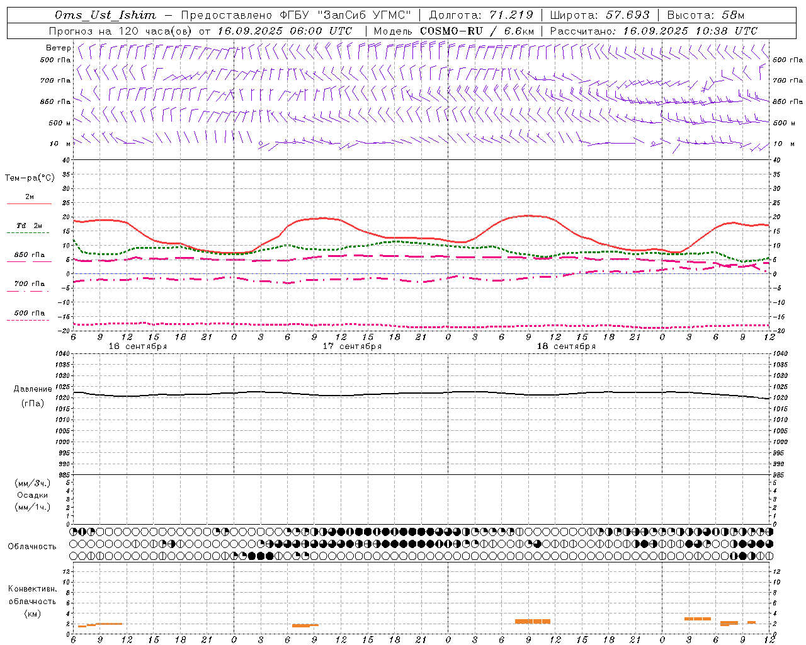Click the 850 гПа temperature legend label
806x645 pixels.
30,255
